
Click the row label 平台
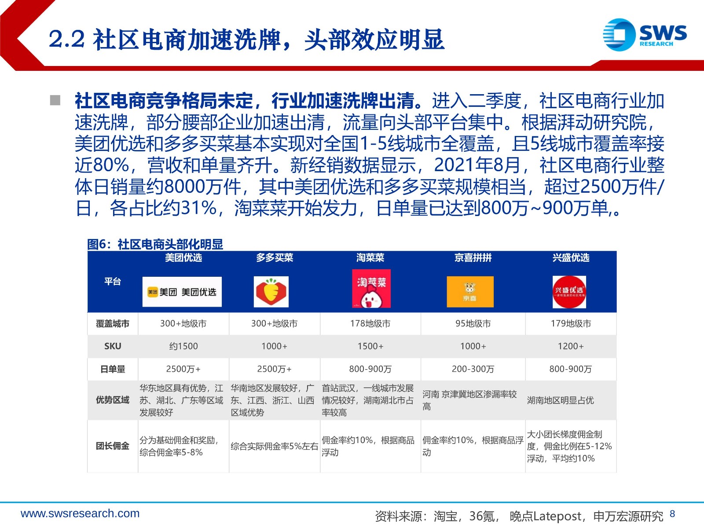113,282
